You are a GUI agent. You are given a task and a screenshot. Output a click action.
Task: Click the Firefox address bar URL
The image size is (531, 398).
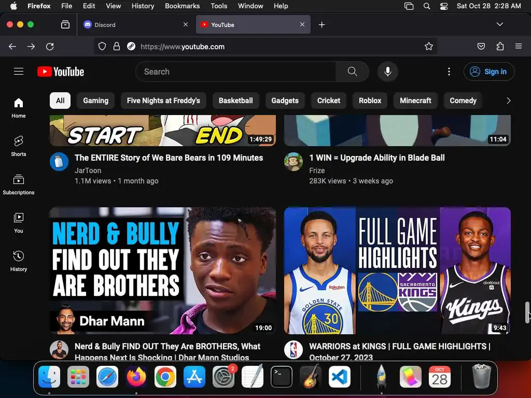pos(183,47)
